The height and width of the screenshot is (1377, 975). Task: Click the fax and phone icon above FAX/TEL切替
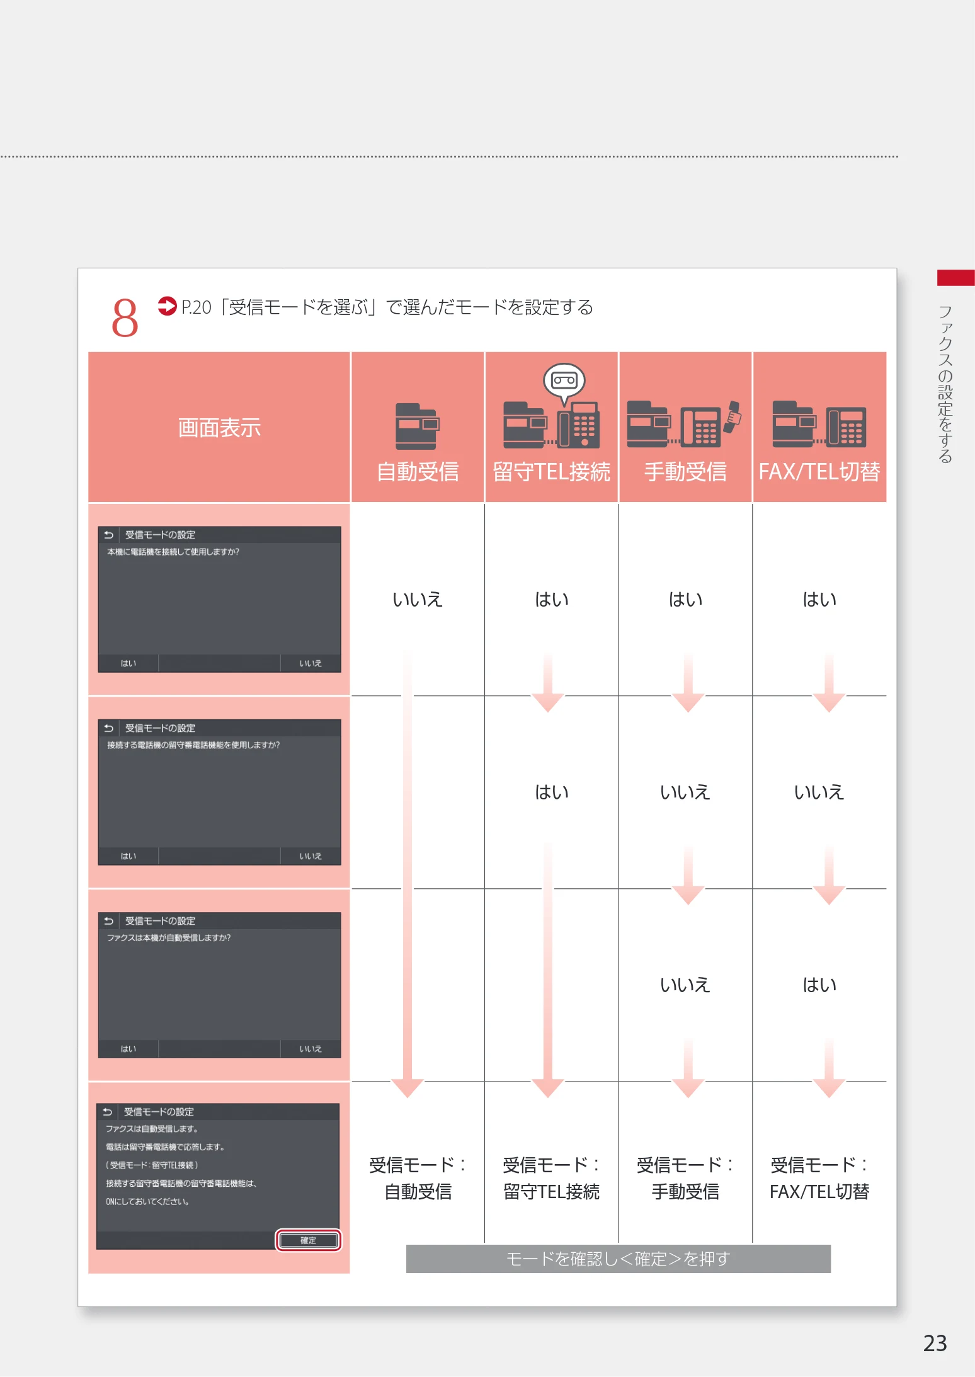tap(819, 424)
